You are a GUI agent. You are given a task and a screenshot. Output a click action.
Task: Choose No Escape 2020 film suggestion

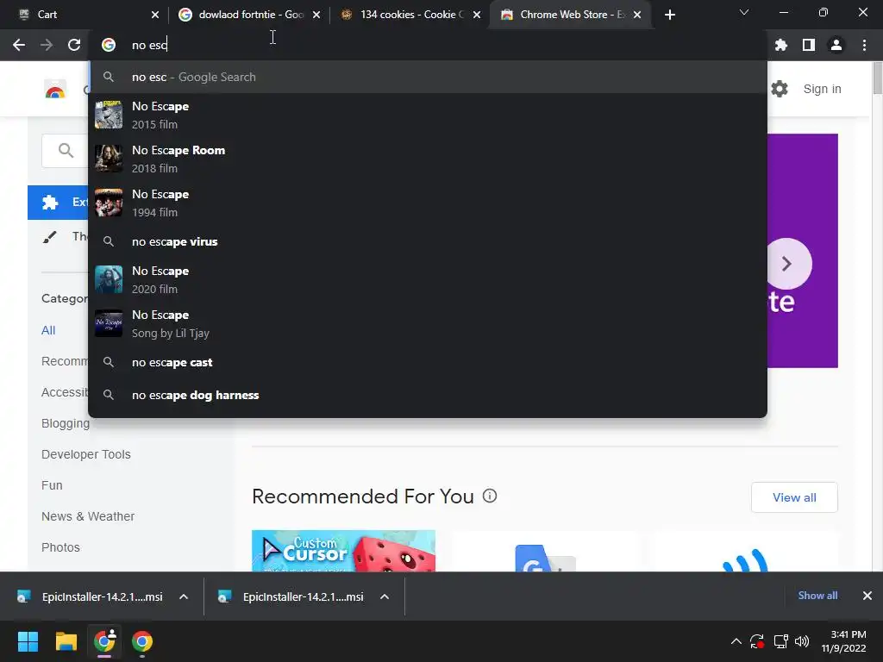pos(428,279)
